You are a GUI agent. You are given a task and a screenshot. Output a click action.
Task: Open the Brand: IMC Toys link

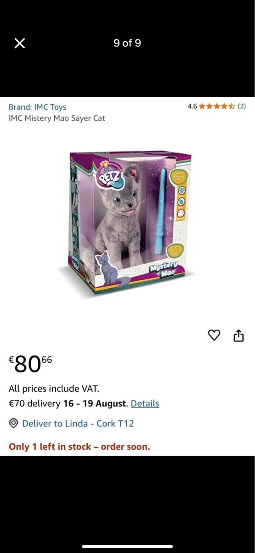[x=37, y=107]
